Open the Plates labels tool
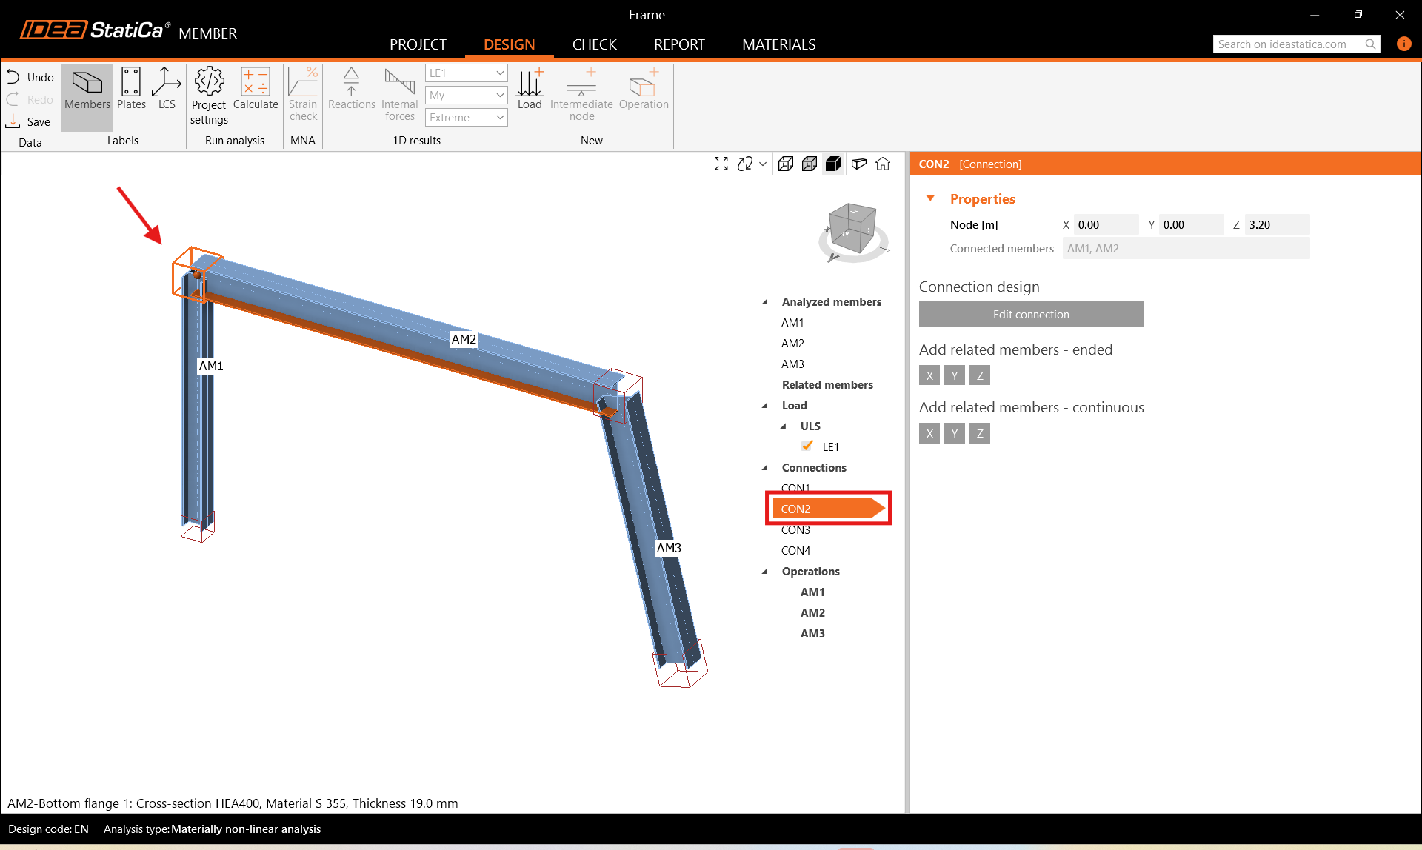This screenshot has height=850, width=1422. coord(131,89)
